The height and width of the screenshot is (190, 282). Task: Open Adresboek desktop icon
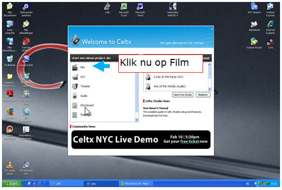[x=254, y=26]
